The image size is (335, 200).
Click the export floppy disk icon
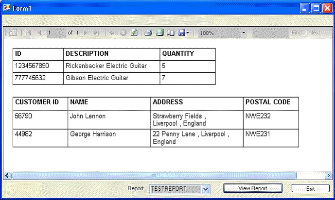click(181, 33)
